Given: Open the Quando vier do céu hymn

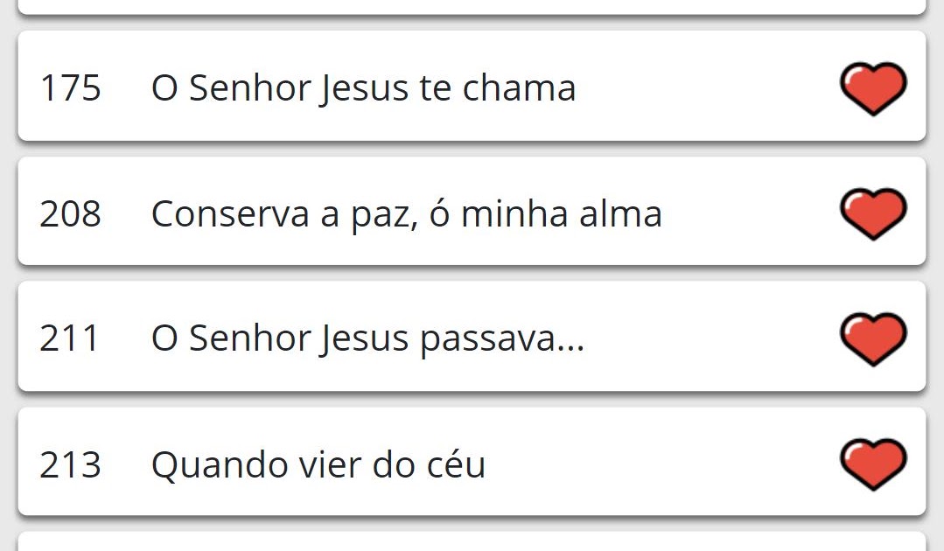Looking at the screenshot, I should click(x=318, y=464).
